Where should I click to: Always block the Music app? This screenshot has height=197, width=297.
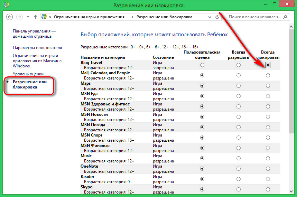(268, 158)
